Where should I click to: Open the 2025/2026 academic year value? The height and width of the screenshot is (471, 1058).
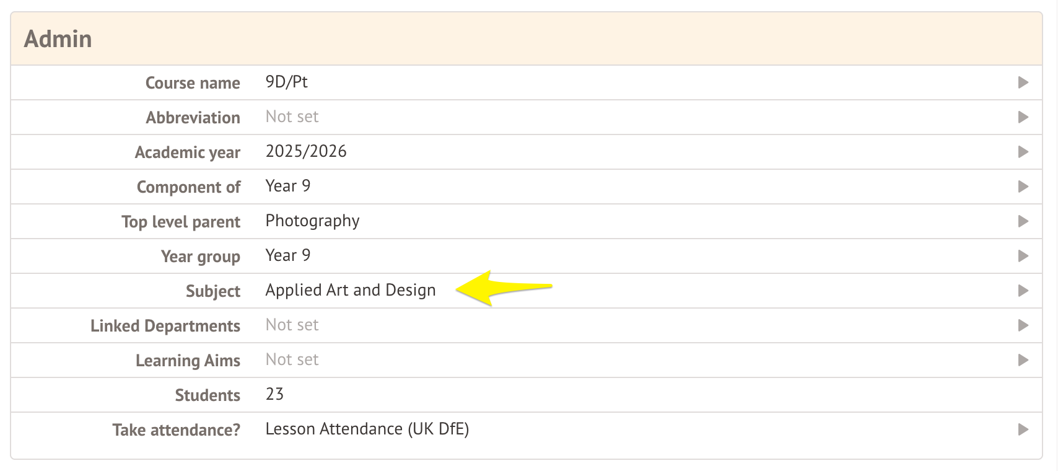(x=306, y=152)
